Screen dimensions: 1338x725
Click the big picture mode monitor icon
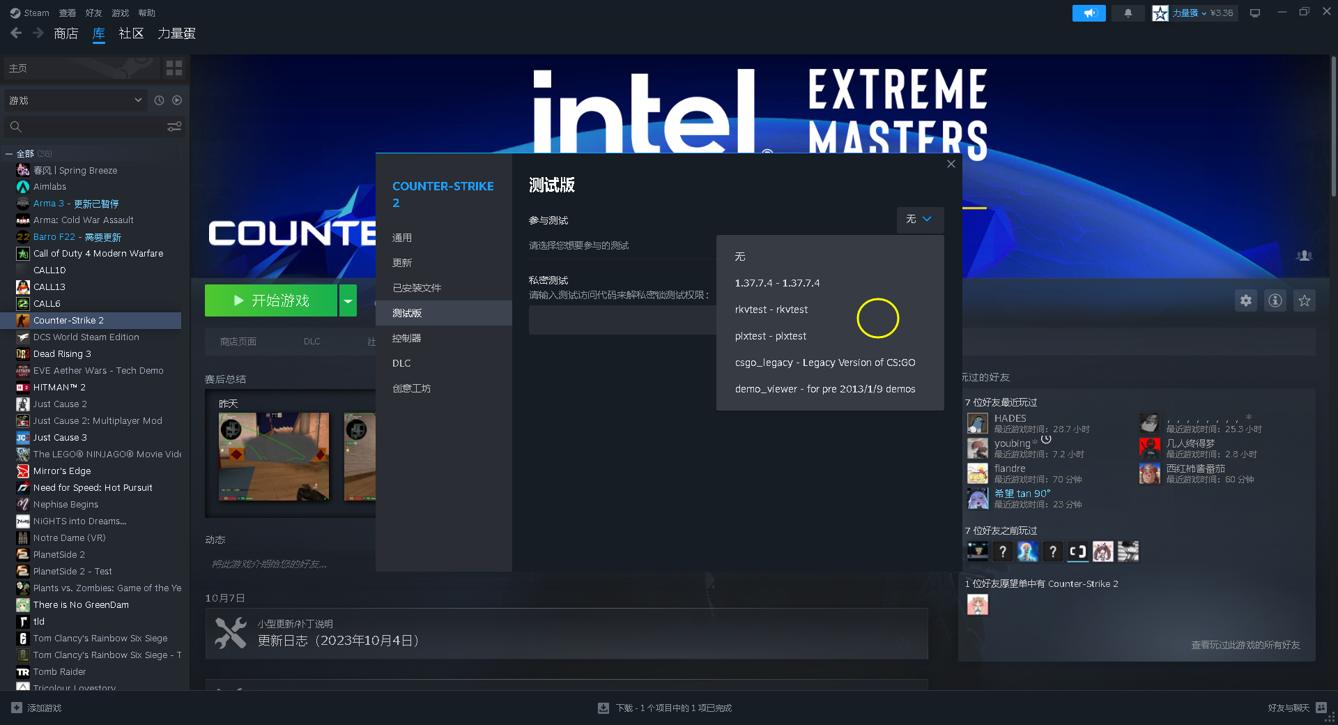[x=1255, y=13]
